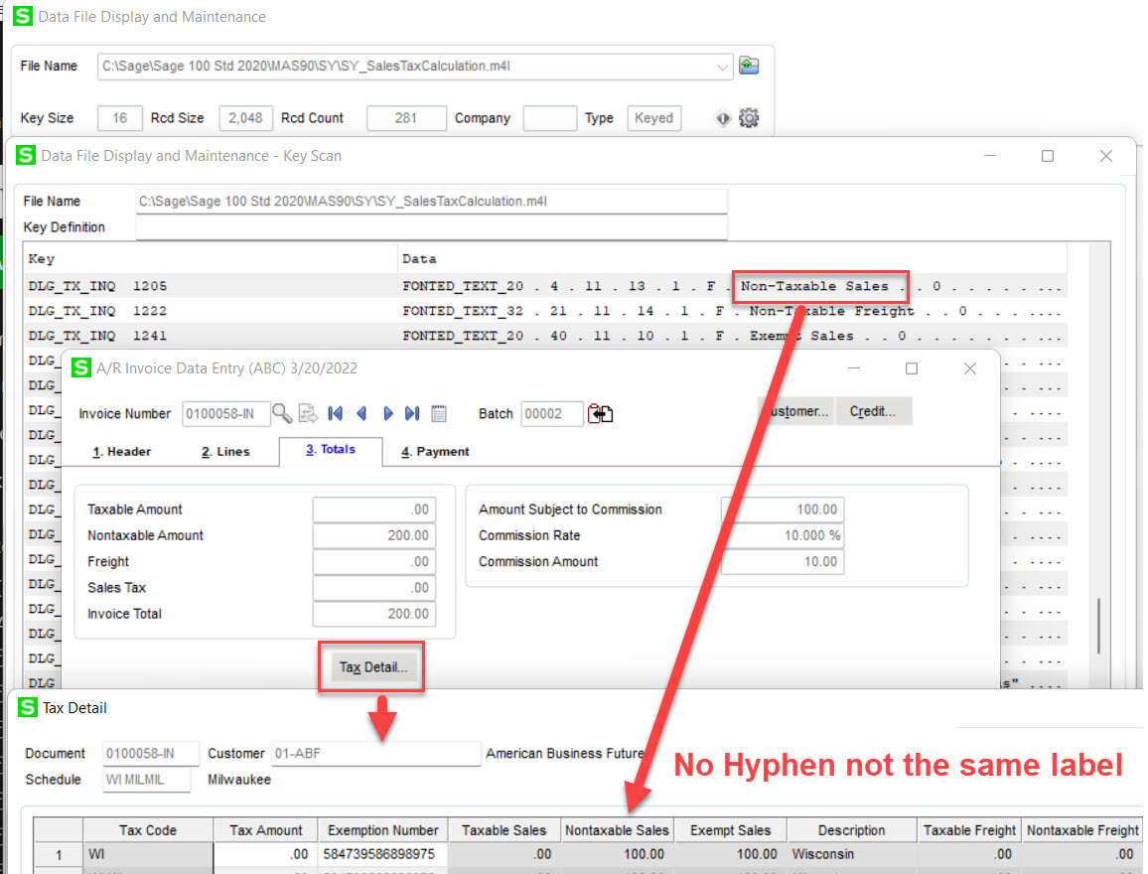The image size is (1148, 874).
Task: Select key row DLG_TX_INQ 1241
Action: (x=545, y=336)
